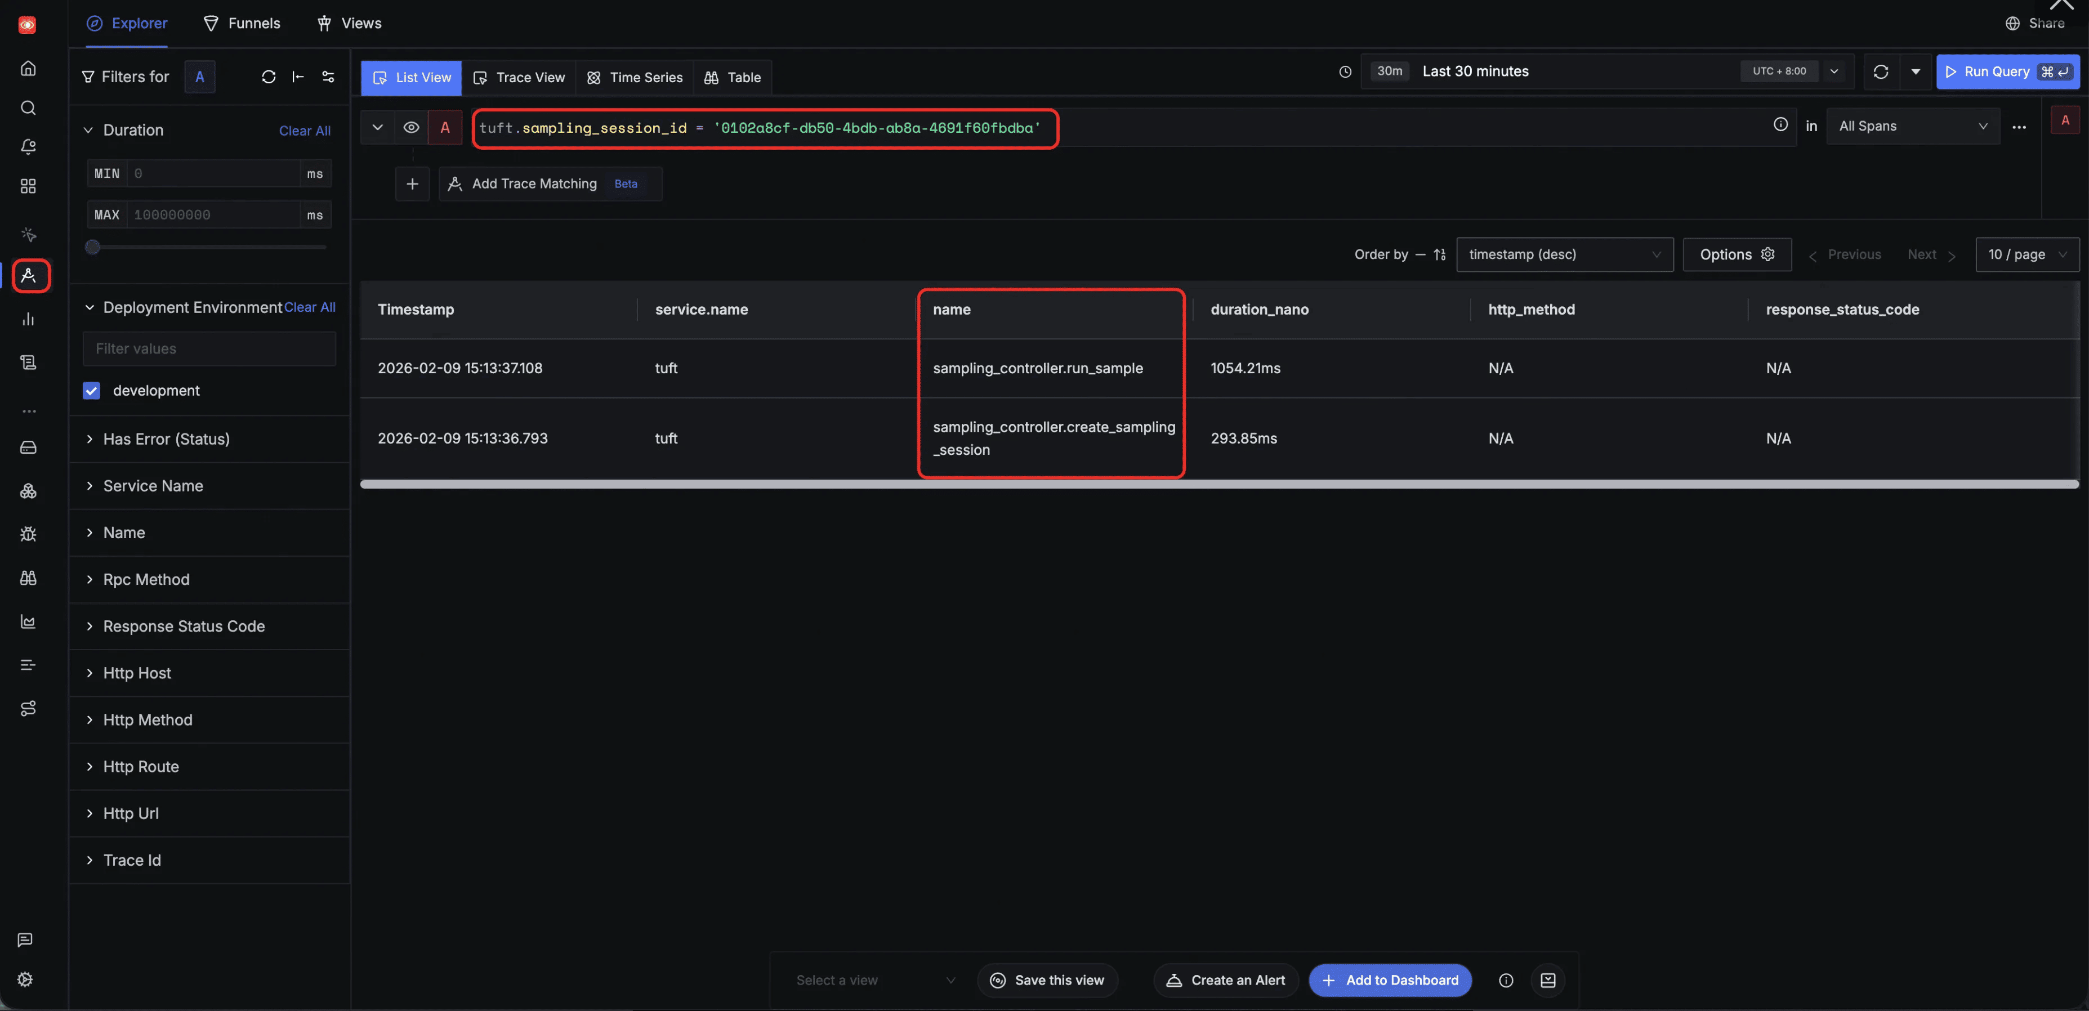Screen dimensions: 2089x1011
Task: Open the Home sidebar icon
Action: tap(28, 68)
